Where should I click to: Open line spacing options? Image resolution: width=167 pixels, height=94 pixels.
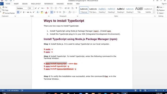tap(64, 12)
